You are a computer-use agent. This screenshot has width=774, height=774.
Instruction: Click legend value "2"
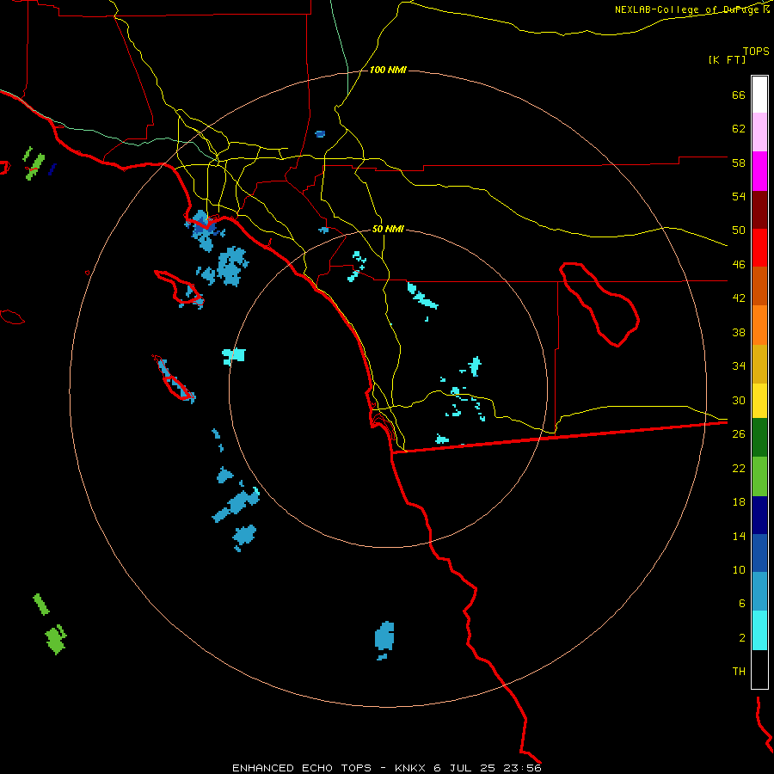tap(742, 638)
